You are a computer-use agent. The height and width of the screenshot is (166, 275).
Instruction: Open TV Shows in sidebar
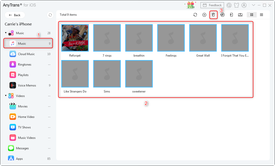28,127
